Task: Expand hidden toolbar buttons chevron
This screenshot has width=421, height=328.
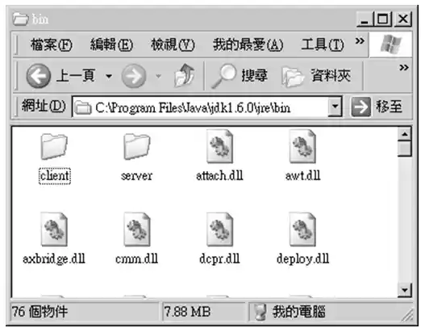Action: pos(404,67)
